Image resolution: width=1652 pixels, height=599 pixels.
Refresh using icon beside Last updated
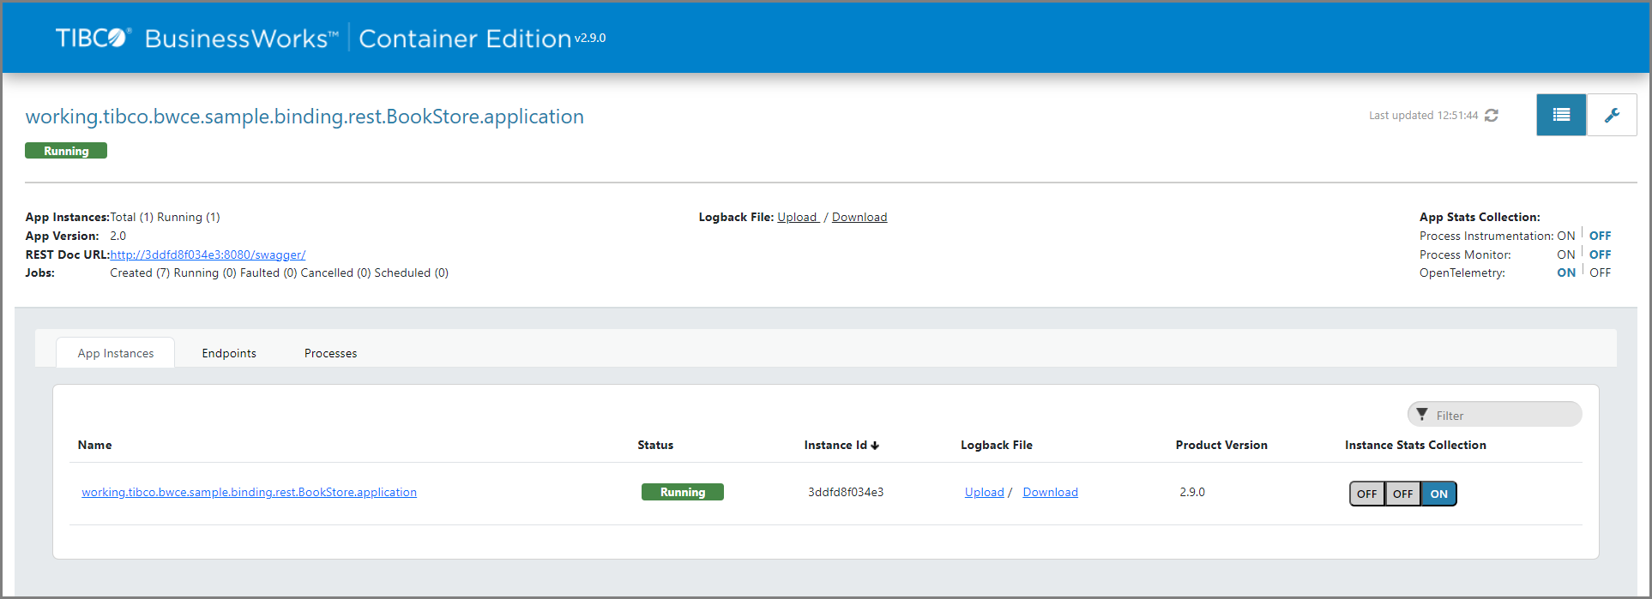coord(1492,115)
